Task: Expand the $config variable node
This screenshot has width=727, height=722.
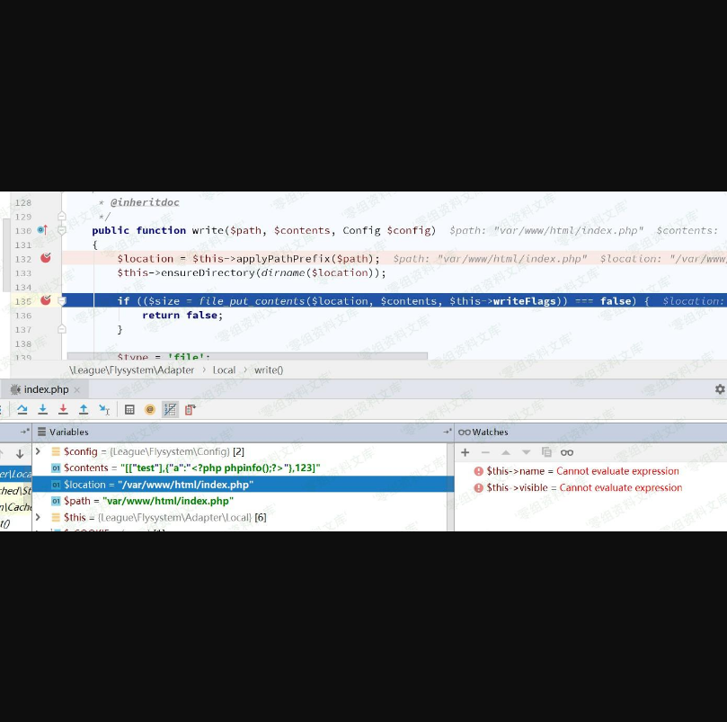Action: (x=38, y=451)
